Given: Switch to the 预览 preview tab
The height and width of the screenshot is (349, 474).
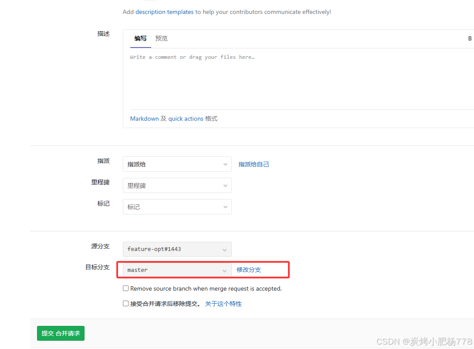Looking at the screenshot, I should 162,38.
